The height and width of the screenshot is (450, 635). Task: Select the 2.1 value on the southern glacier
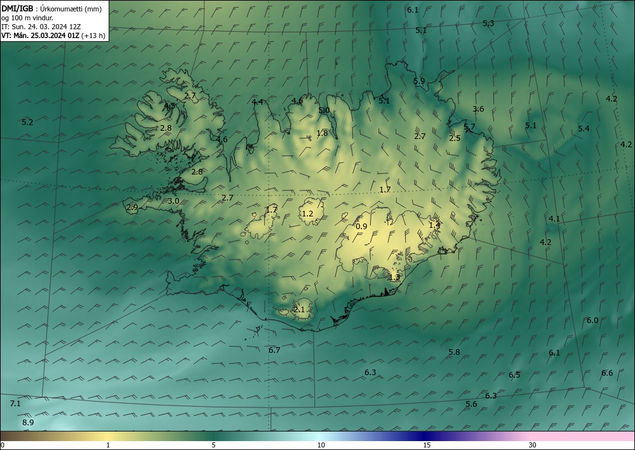coord(299,310)
